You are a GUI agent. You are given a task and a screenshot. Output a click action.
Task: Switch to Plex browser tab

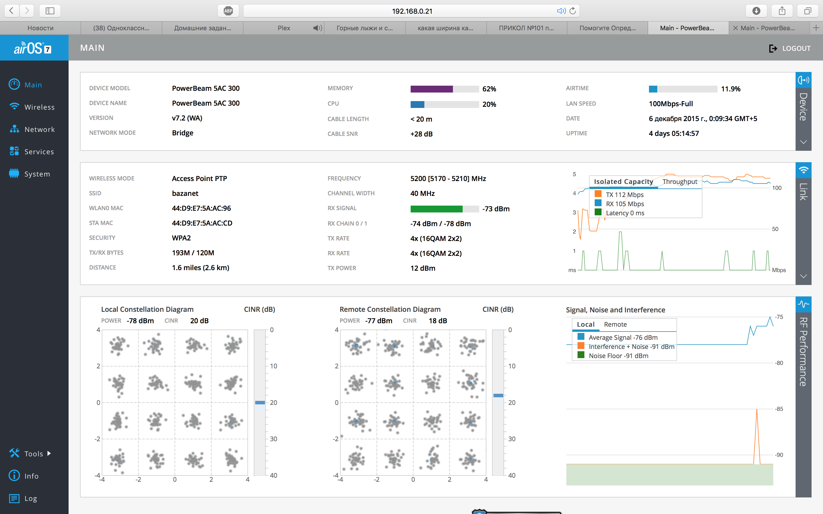(284, 28)
